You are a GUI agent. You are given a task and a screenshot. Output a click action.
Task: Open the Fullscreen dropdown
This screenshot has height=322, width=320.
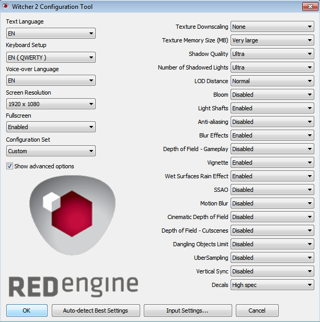pyautogui.click(x=51, y=127)
